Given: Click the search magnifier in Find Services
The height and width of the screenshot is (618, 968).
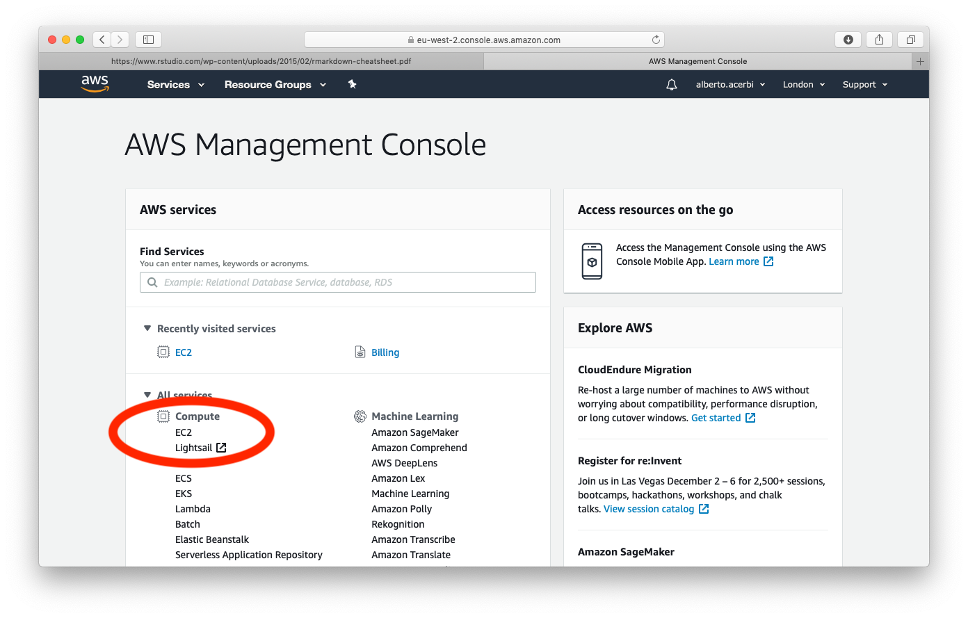Looking at the screenshot, I should [x=152, y=282].
